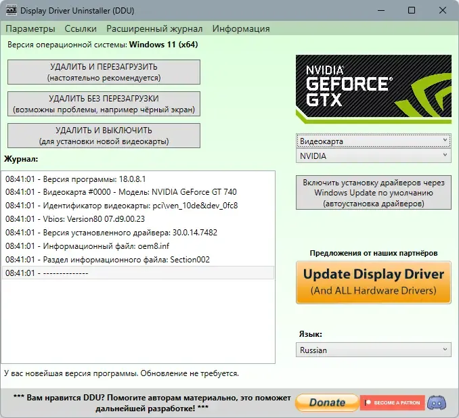The image size is (459, 418).
Task: Open the Discord icon link
Action: pyautogui.click(x=437, y=402)
